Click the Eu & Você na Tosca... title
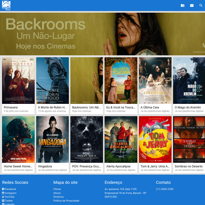 tap(121, 108)
